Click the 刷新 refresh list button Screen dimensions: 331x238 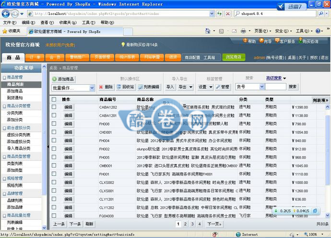(x=89, y=224)
